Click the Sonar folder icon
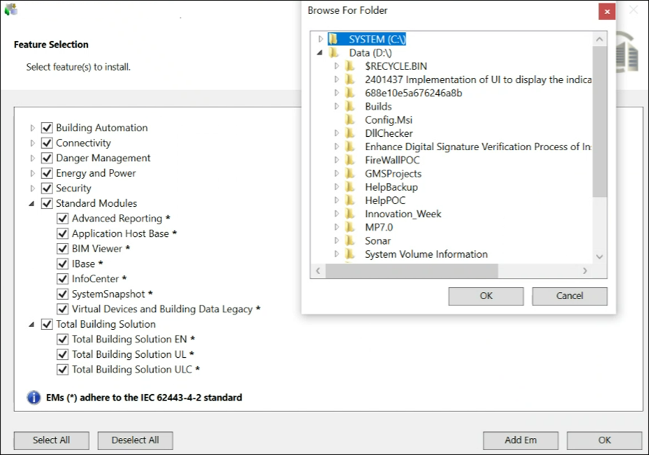This screenshot has width=649, height=455. pyautogui.click(x=350, y=240)
